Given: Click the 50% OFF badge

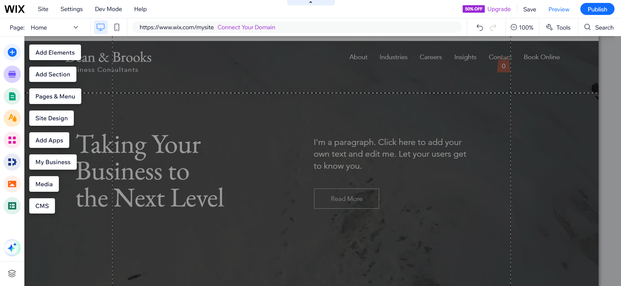Looking at the screenshot, I should coord(473,9).
